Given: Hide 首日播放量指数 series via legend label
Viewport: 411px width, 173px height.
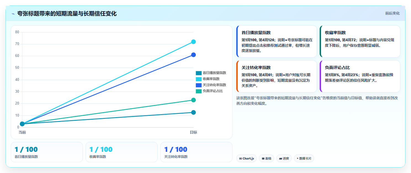Looking at the screenshot, I should tap(214, 73).
